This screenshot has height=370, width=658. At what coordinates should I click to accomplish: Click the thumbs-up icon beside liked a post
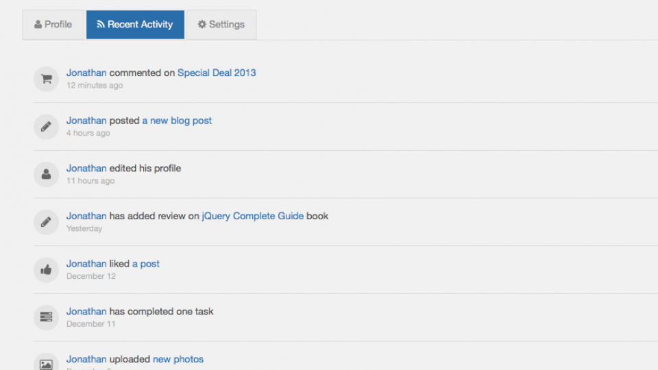coord(46,270)
